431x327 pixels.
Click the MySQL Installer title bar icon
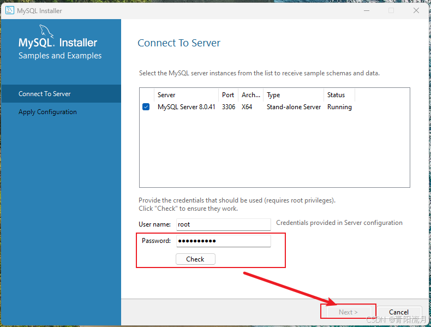click(10, 10)
